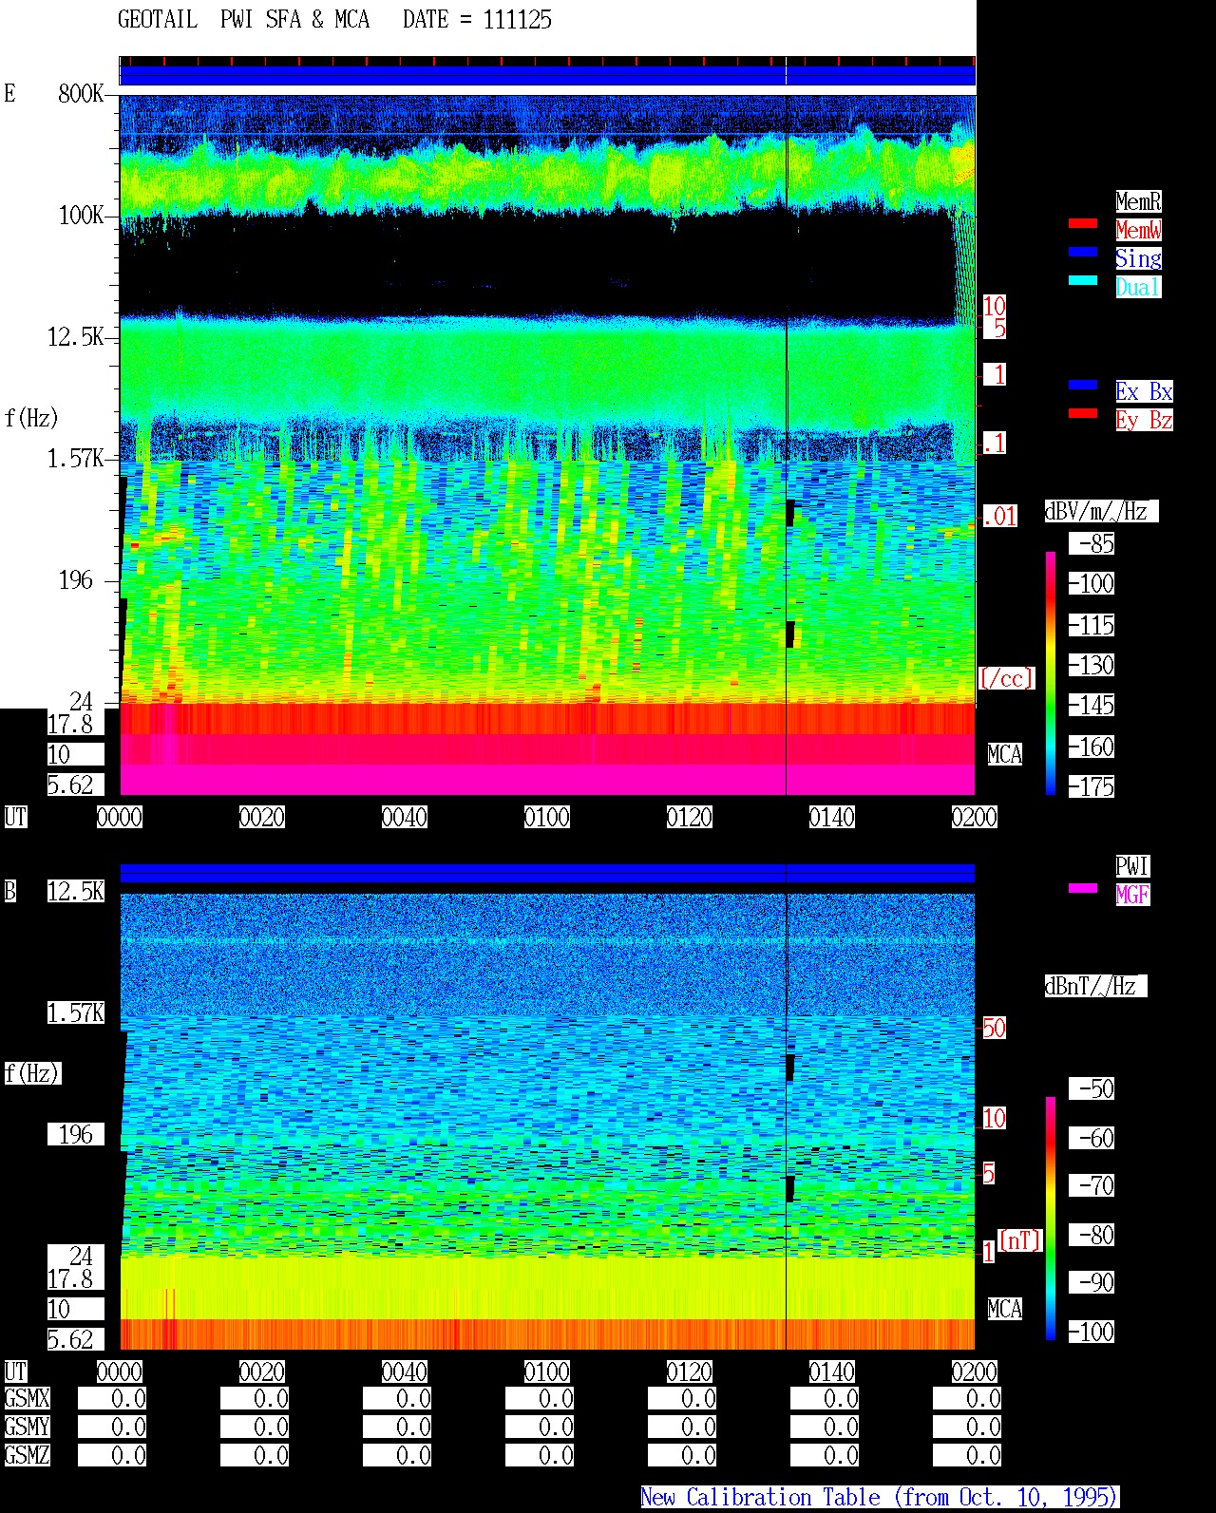Click the GEOTAIL PWI SFA & MCA title

coord(243,20)
